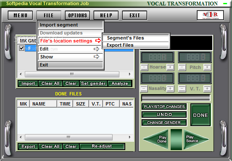Click PLAY/STOP CHANGES button

[164, 107]
